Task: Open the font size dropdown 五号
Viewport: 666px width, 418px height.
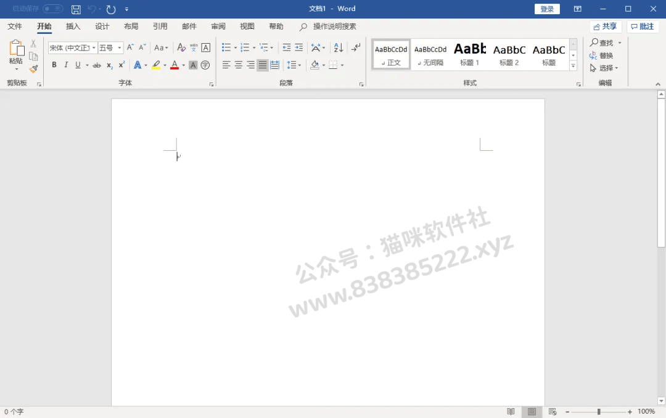Action: pos(120,47)
